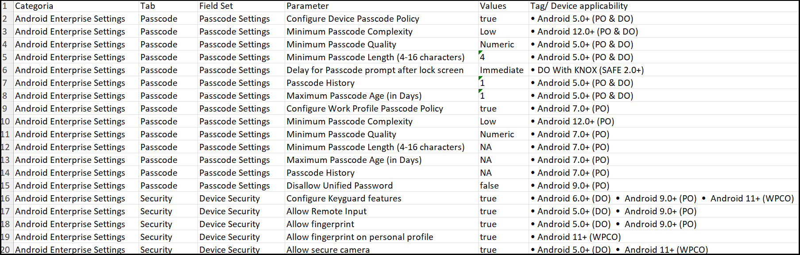Click the Disallow Unified Password cell
The height and width of the screenshot is (255, 800).
(381, 185)
